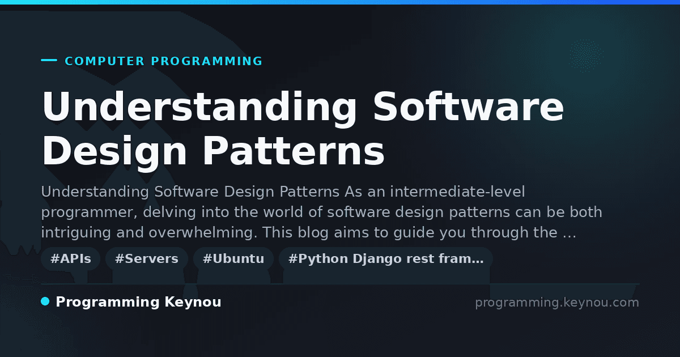Select the #Ubuntu tag
The width and height of the screenshot is (680, 357).
pos(233,259)
